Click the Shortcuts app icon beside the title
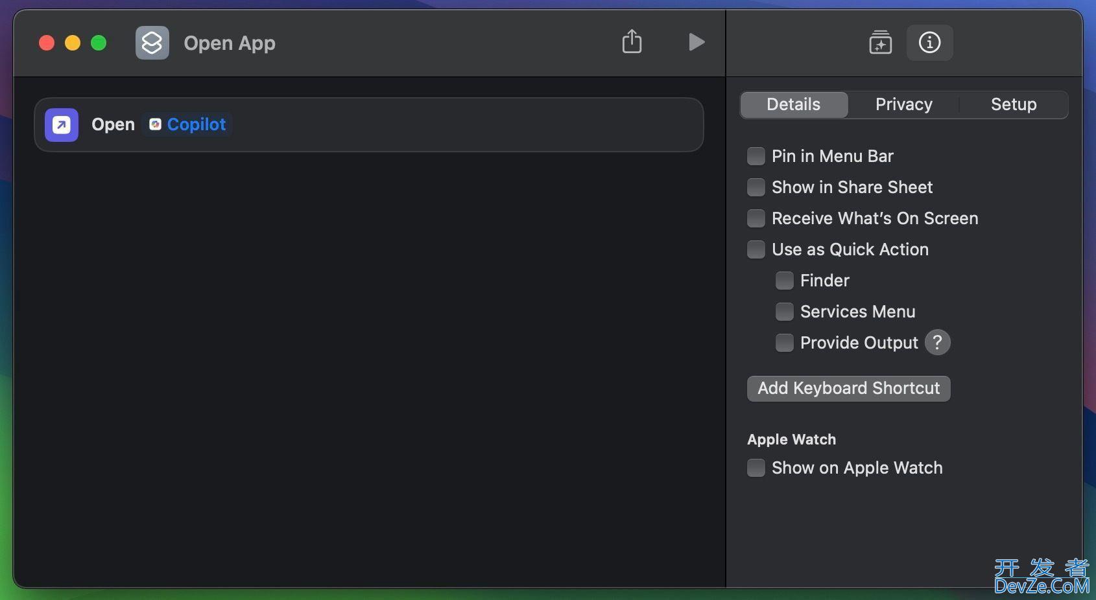 [x=152, y=43]
